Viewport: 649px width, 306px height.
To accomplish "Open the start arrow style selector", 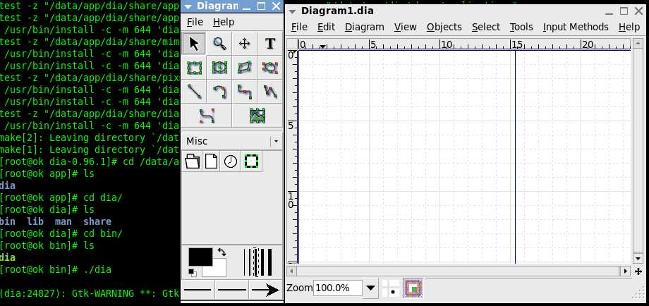I will click(x=198, y=290).
